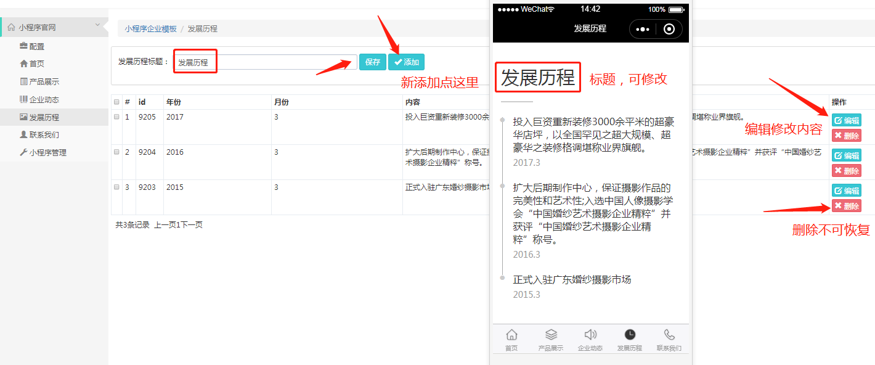Tick the checkbox for the 2016 row
This screenshot has width=875, height=365.
tap(116, 152)
